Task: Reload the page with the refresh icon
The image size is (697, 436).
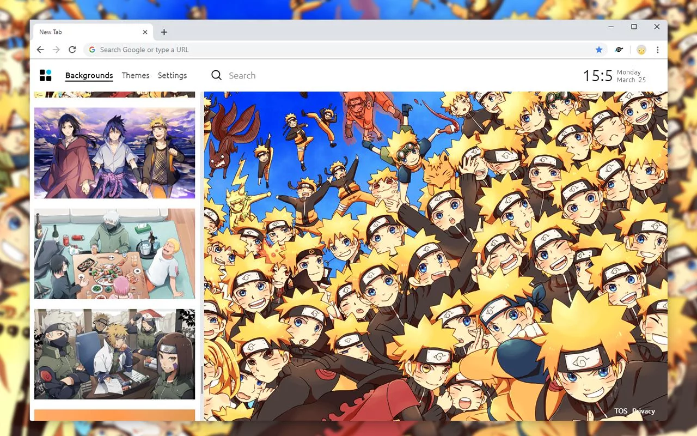Action: click(72, 50)
